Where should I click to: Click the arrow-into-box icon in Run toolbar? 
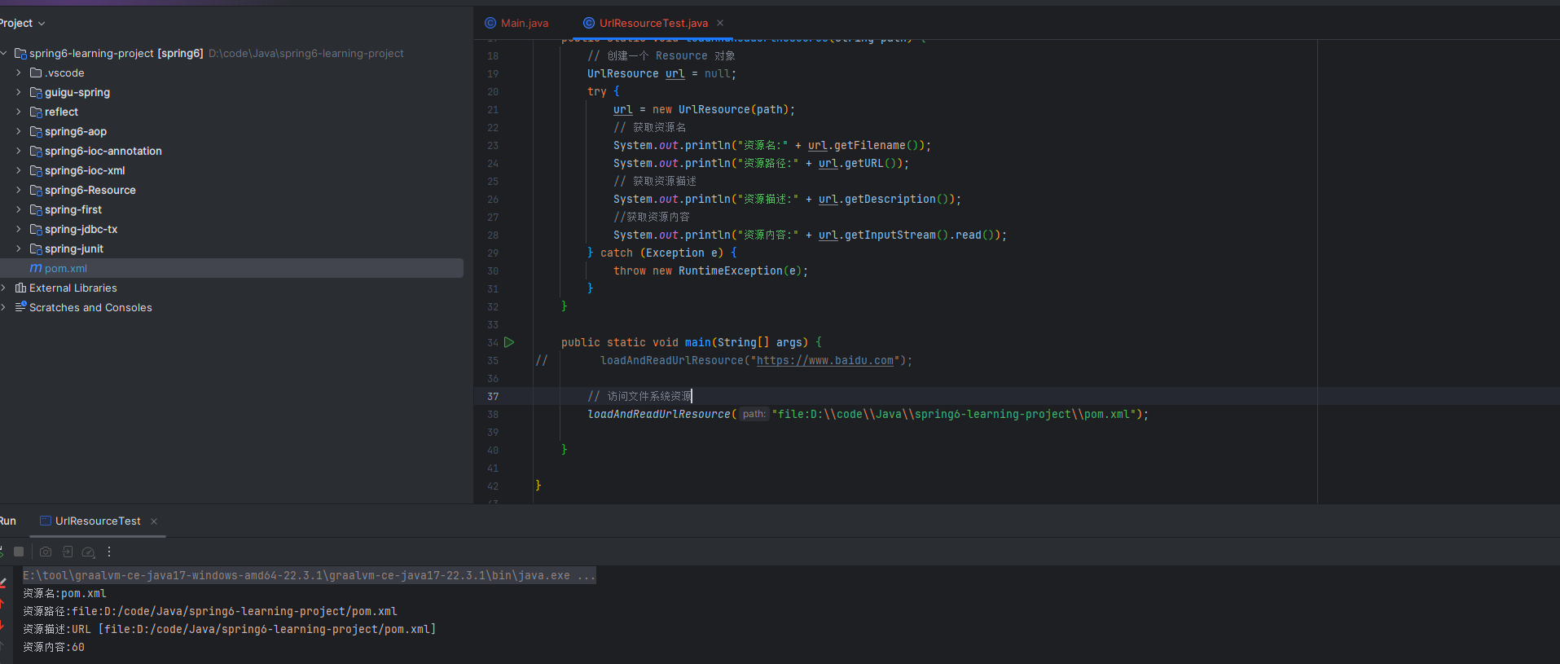point(68,552)
